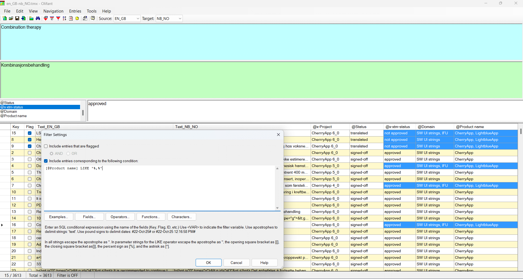Open the Navigation menu
523x279 pixels.
53,11
